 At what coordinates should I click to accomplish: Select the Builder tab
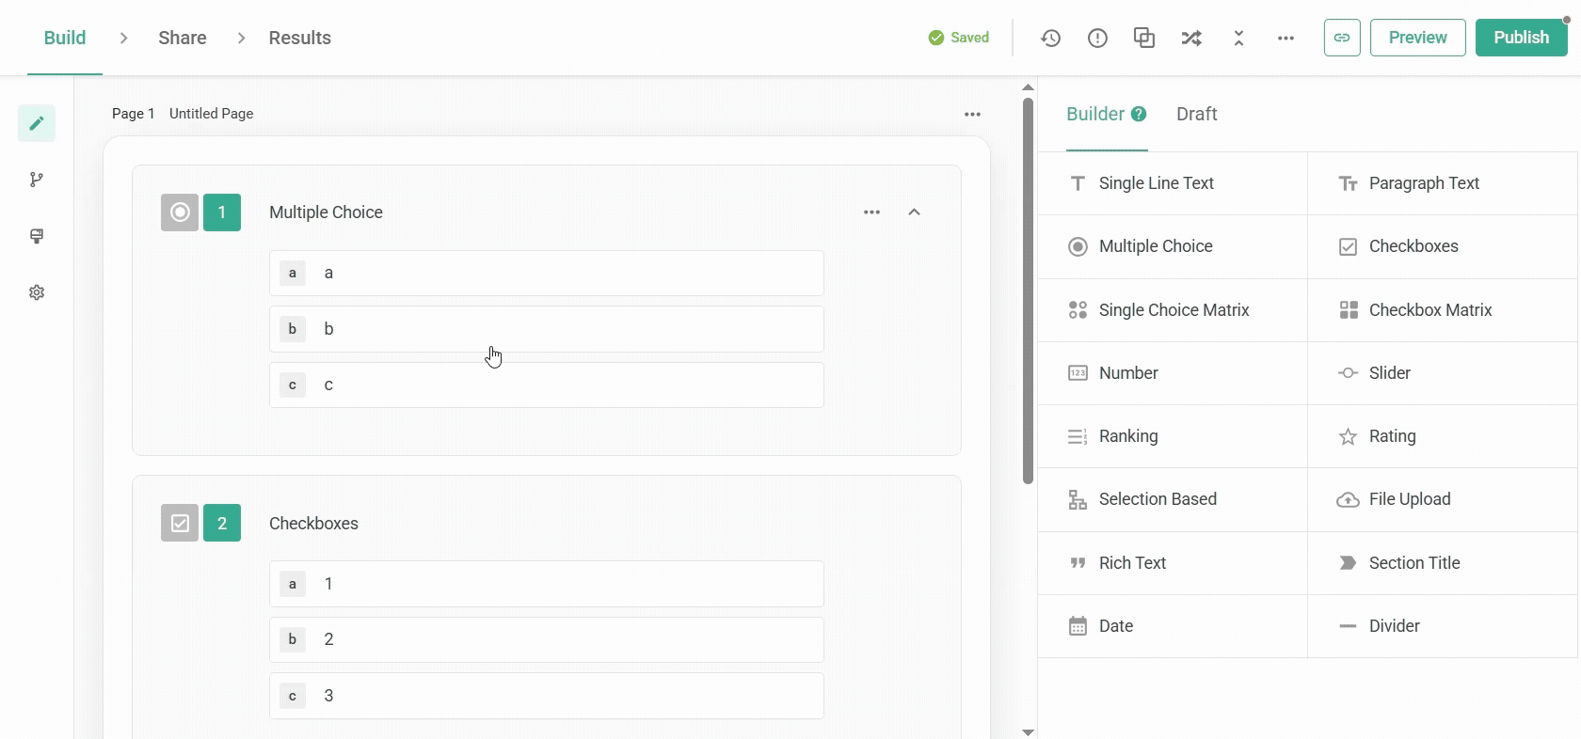coord(1095,114)
